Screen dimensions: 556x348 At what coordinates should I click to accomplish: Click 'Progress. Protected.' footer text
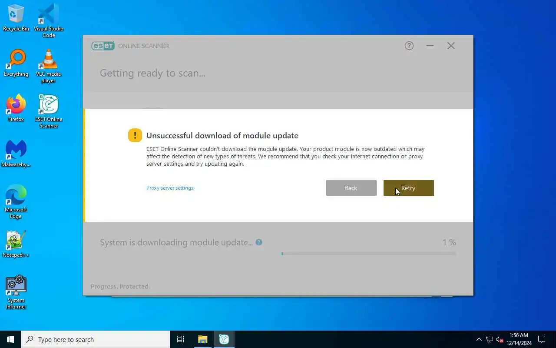[x=119, y=286]
